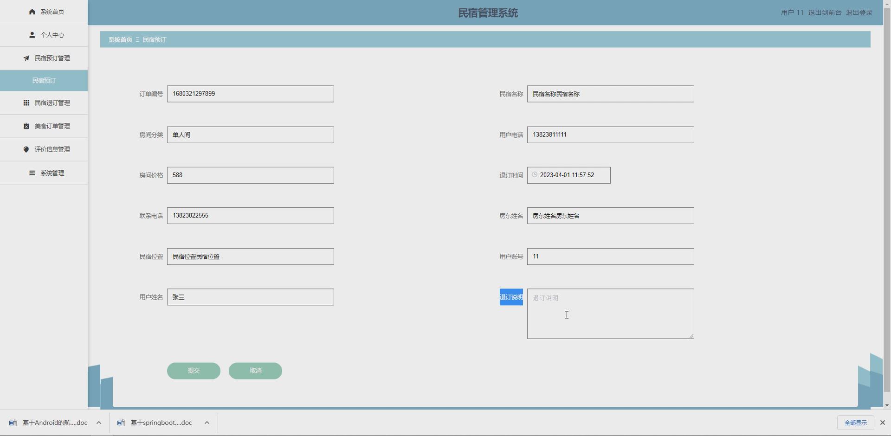Click the list icon beside 系统管理
The width and height of the screenshot is (891, 436).
point(32,173)
